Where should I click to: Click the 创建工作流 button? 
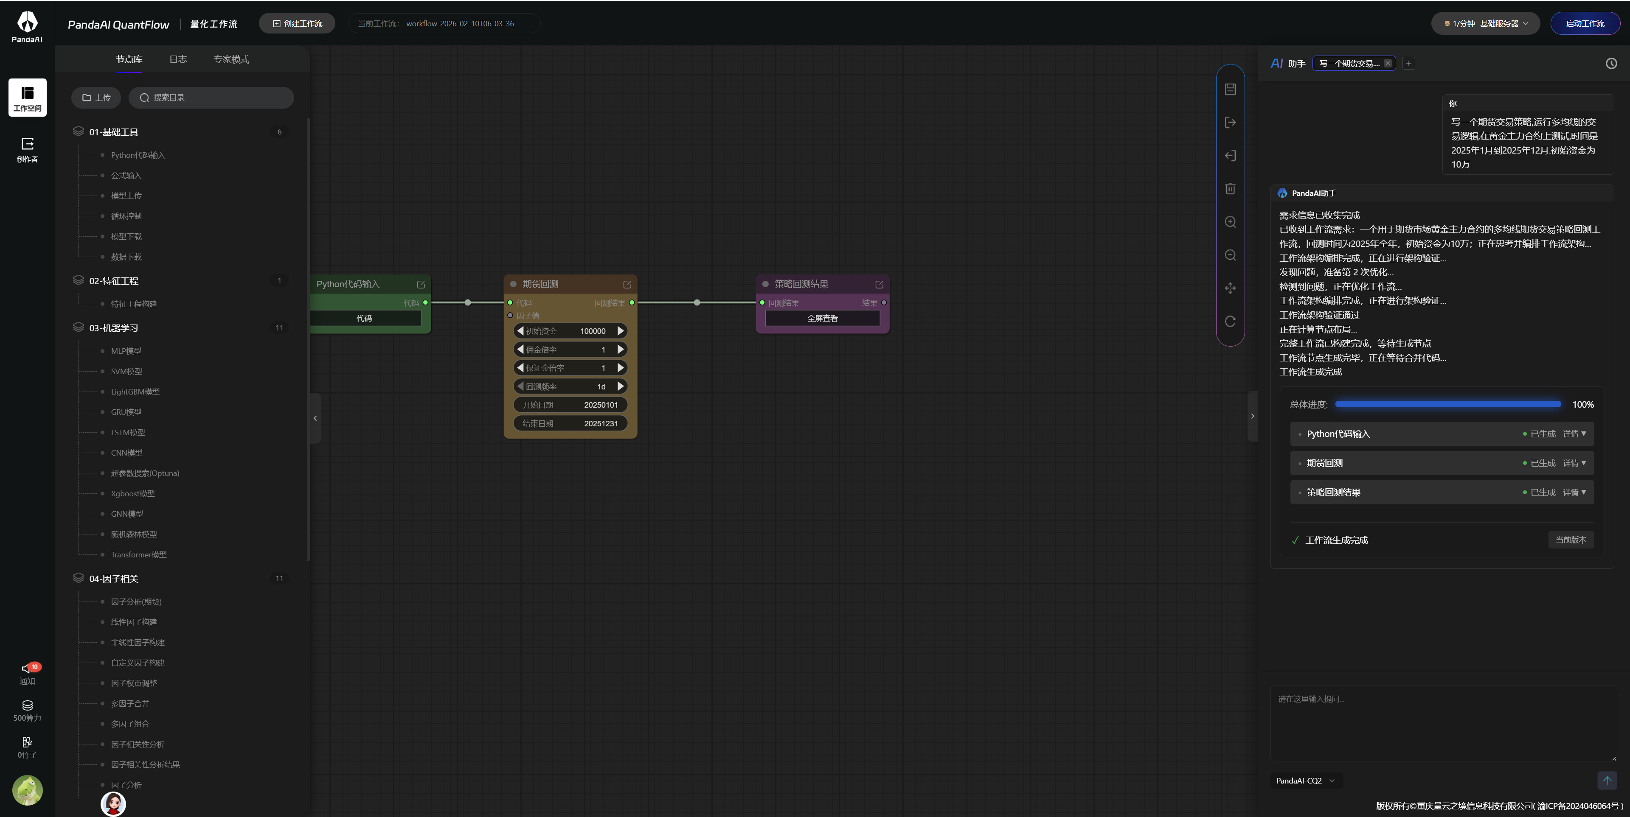pyautogui.click(x=298, y=23)
